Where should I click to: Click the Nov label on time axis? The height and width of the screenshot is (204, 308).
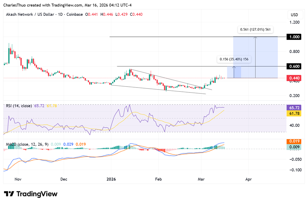pyautogui.click(x=18, y=179)
